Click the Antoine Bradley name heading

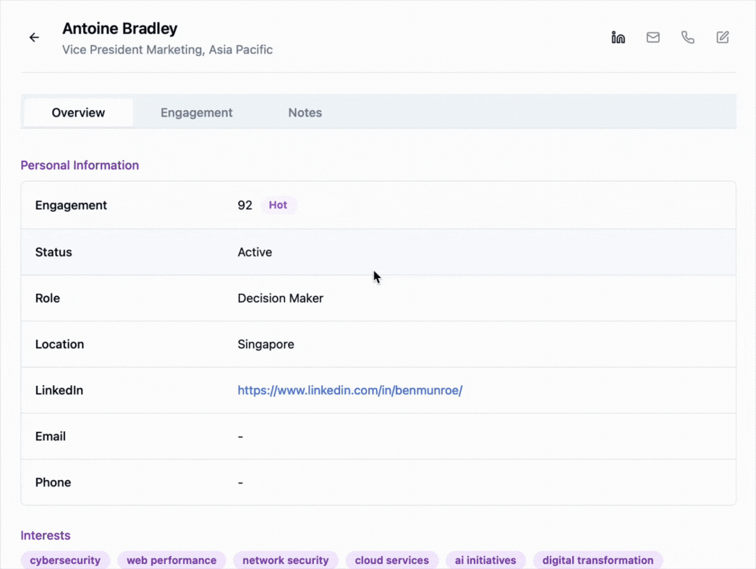pos(119,29)
